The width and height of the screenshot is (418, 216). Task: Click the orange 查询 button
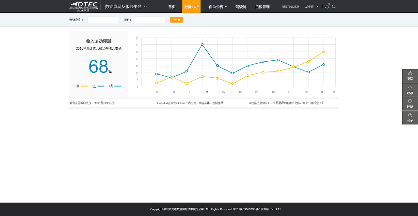176,20
